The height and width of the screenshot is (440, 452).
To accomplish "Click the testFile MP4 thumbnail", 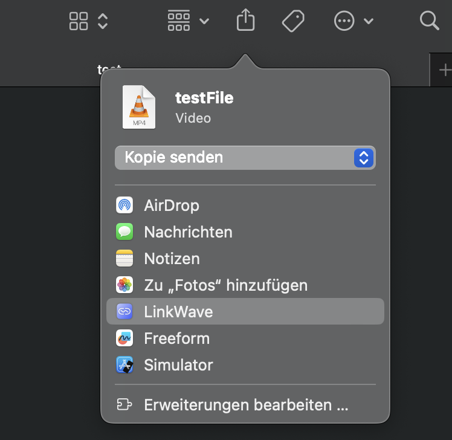I will click(139, 106).
